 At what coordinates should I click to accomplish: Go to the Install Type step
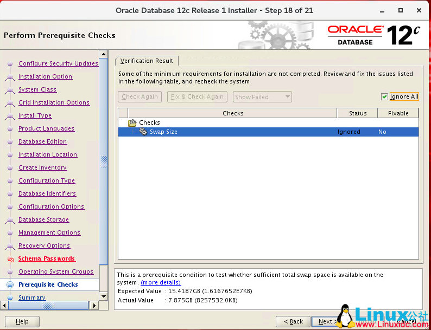tap(35, 115)
